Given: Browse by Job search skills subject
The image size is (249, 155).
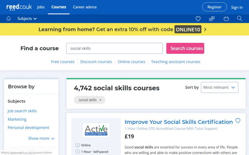Looking at the screenshot, I should pos(22,111).
